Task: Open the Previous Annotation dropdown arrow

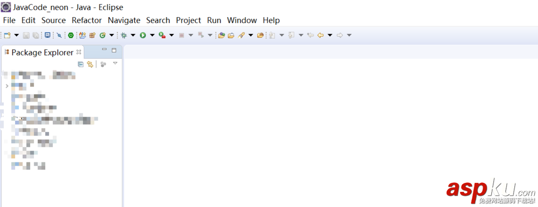Action: (x=301, y=35)
